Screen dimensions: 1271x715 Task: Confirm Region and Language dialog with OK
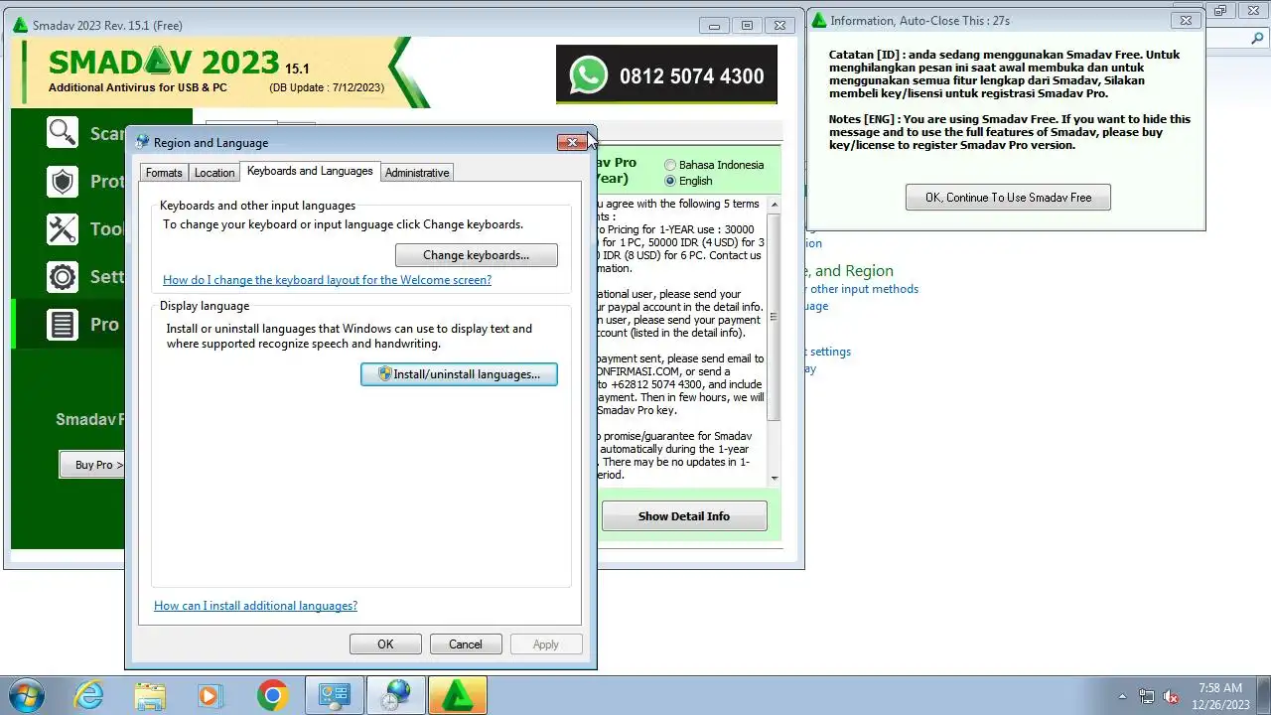click(x=385, y=644)
